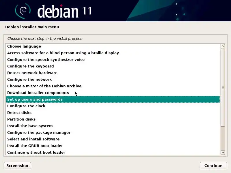This screenshot has width=231, height=173.
Task: Choose Continue without boot loader
Action: [x=113, y=152]
